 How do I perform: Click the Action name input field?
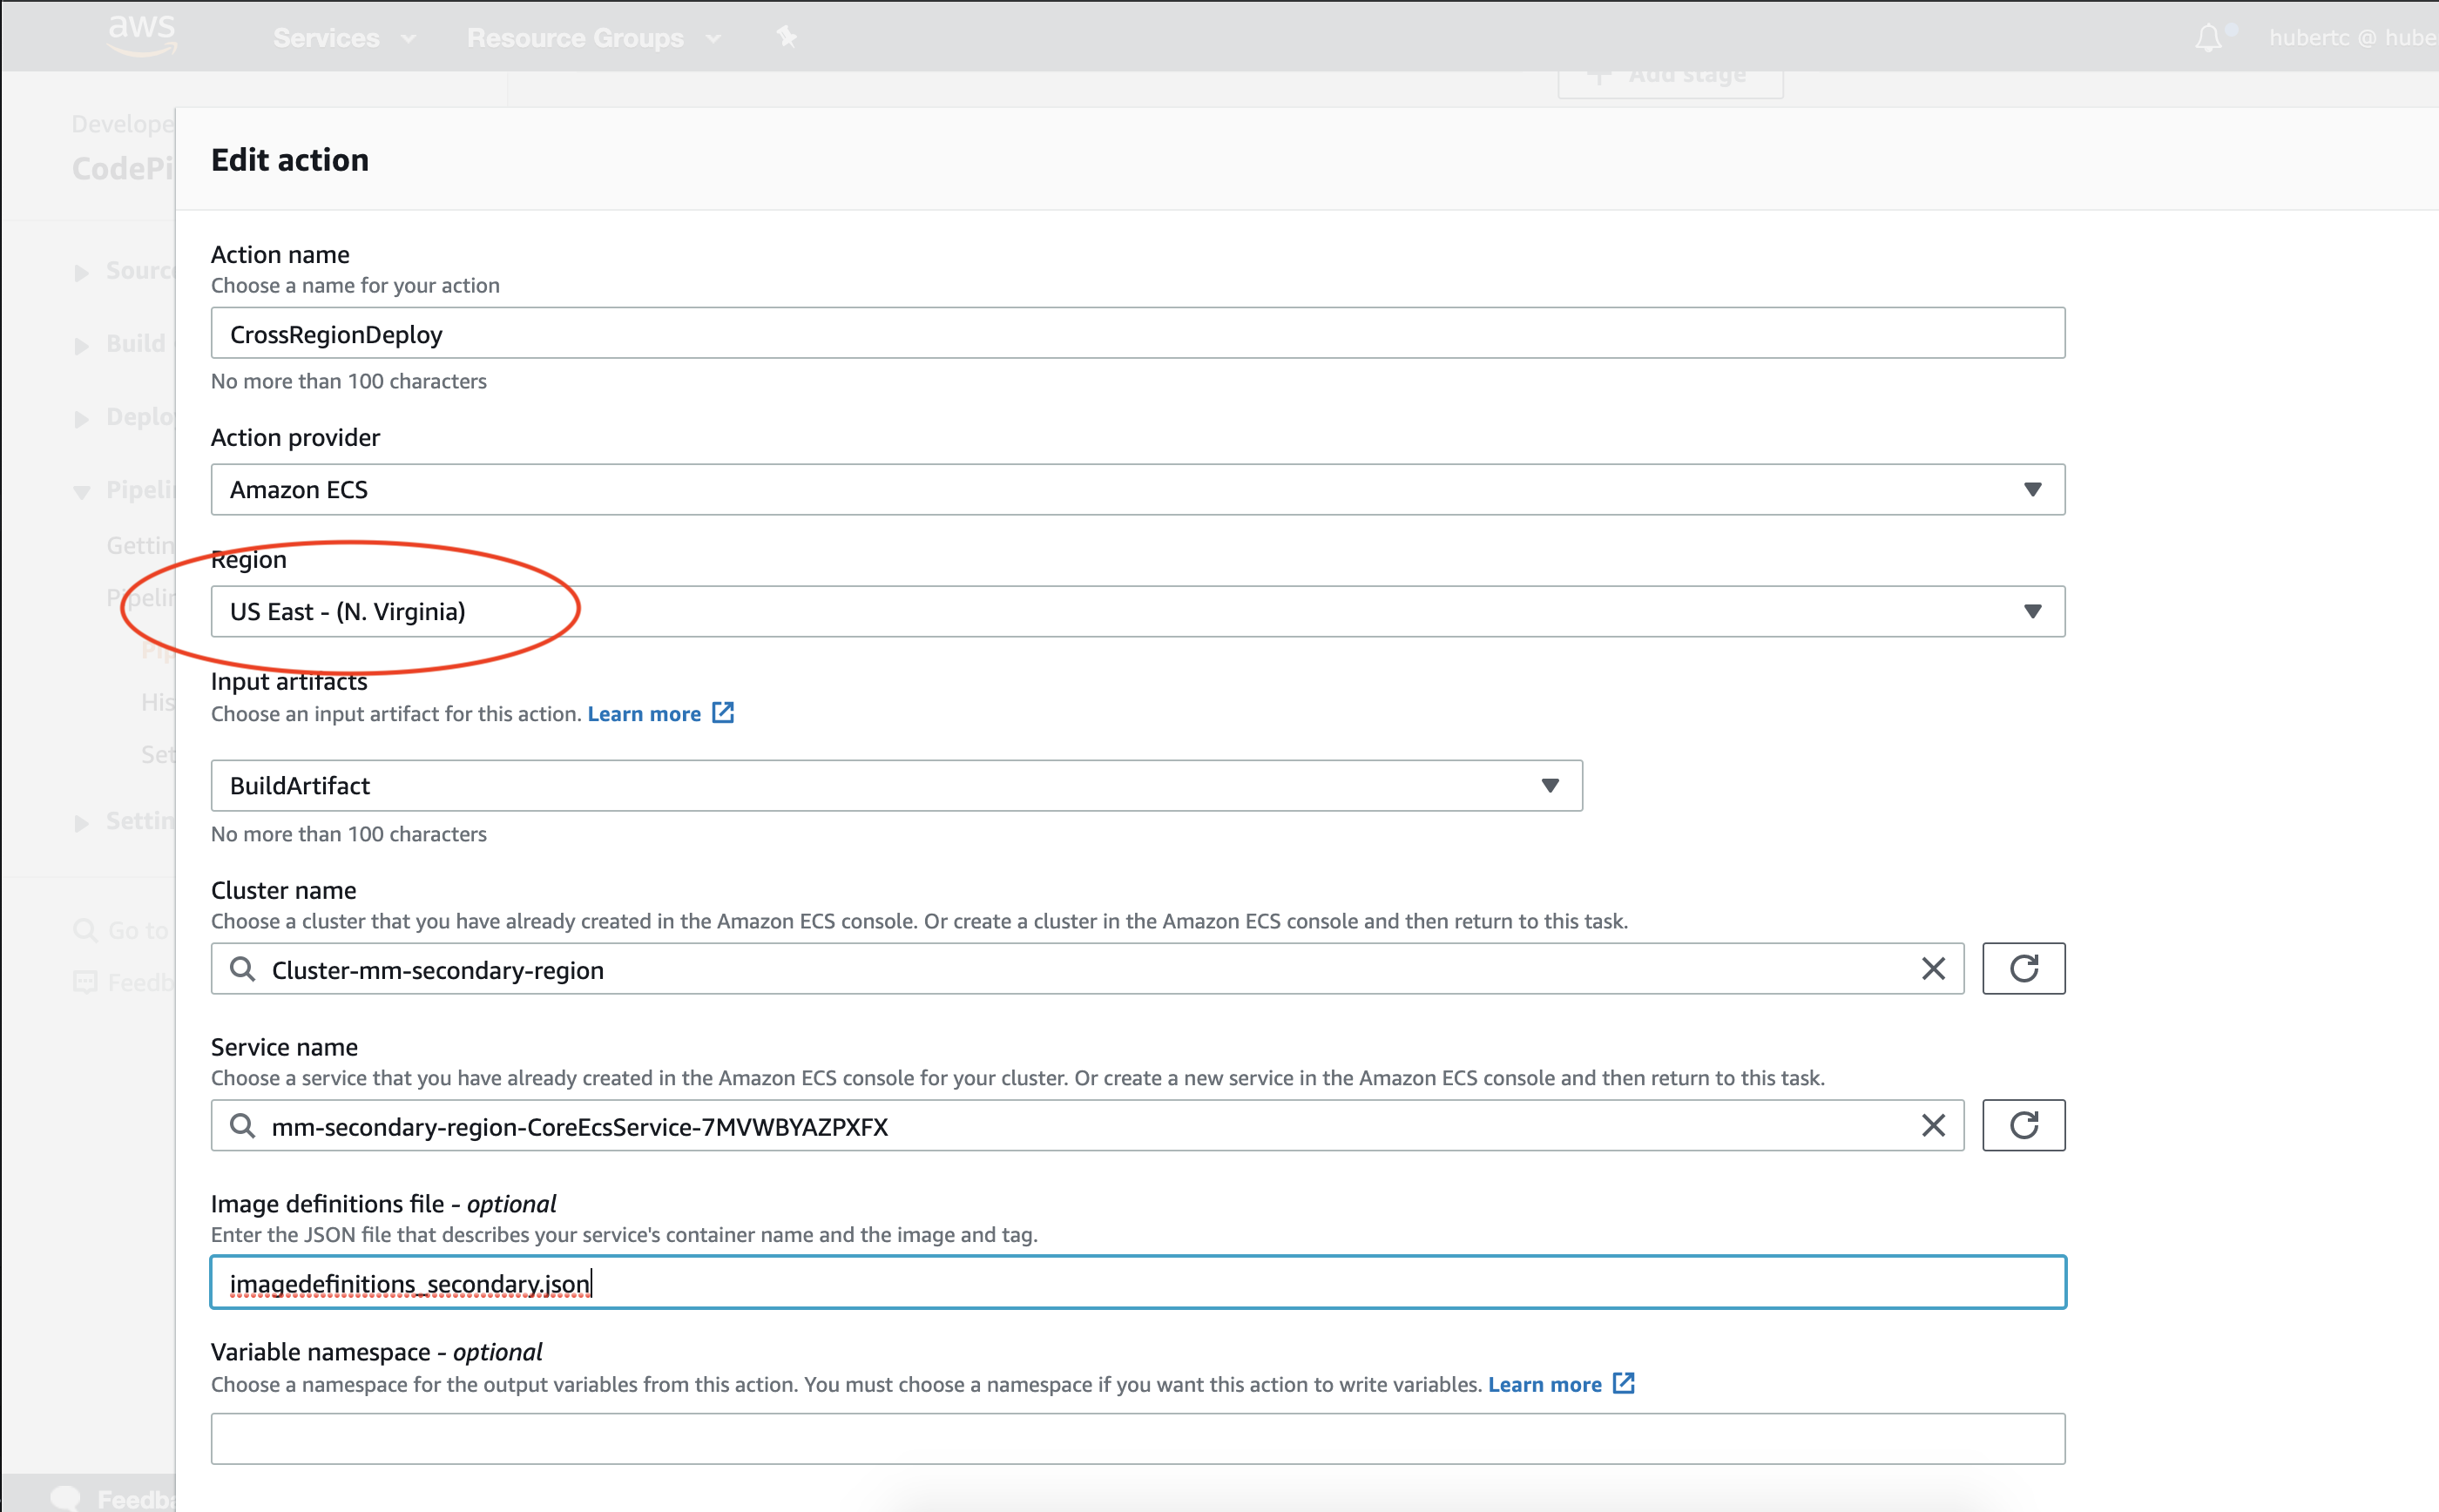[1137, 333]
